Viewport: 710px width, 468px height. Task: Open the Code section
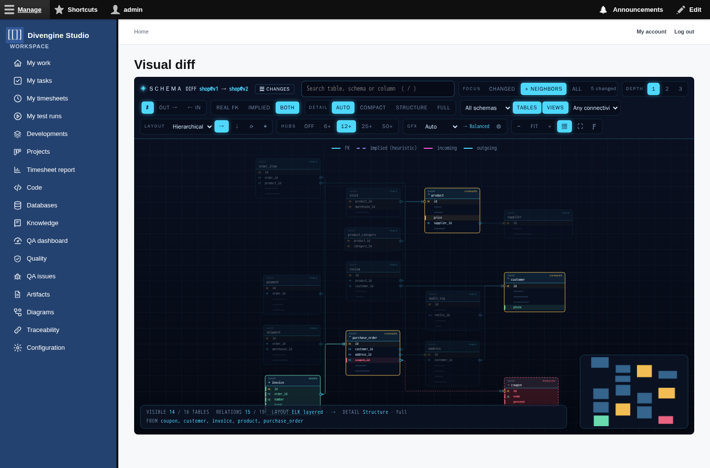click(x=34, y=188)
